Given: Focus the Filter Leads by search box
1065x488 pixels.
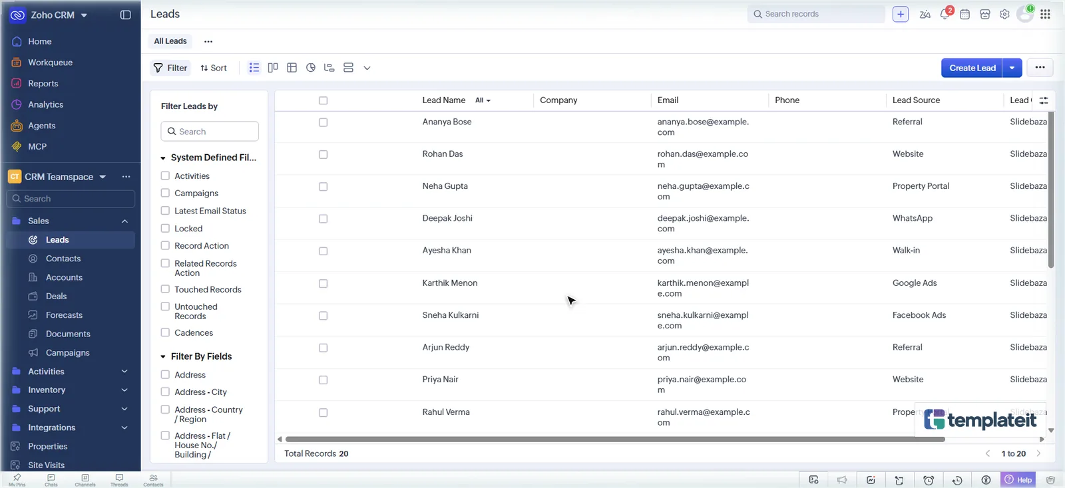Looking at the screenshot, I should [x=210, y=132].
